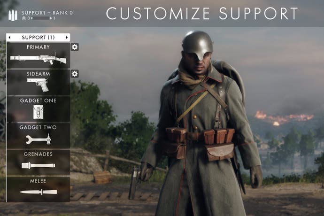
Task: Open the Sidearm slot header
Action: pyautogui.click(x=38, y=74)
